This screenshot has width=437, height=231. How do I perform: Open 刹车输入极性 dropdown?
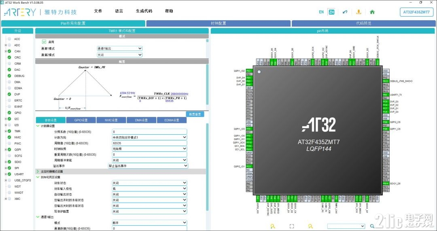[149, 189]
